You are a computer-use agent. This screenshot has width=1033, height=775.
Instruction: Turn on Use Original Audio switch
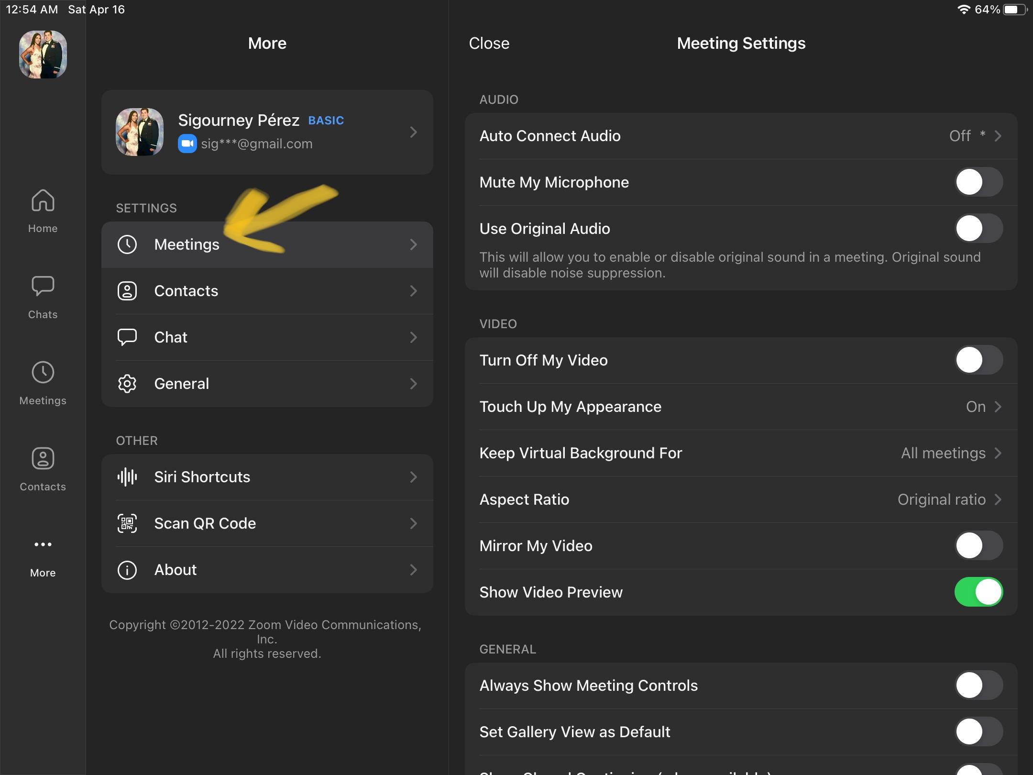pyautogui.click(x=978, y=229)
